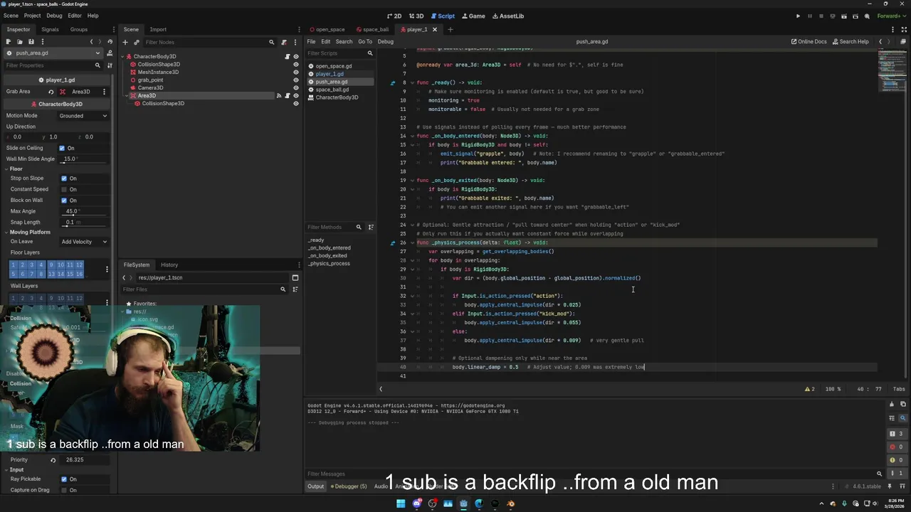Click the Movie Maker mode icon
Viewport: 911px width, 512px height.
867,16
